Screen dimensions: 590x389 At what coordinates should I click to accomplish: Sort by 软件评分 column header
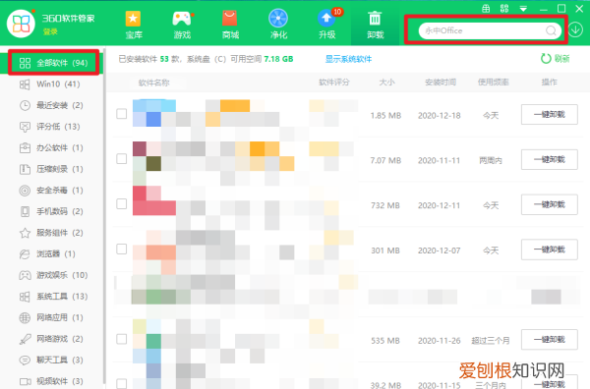(334, 83)
